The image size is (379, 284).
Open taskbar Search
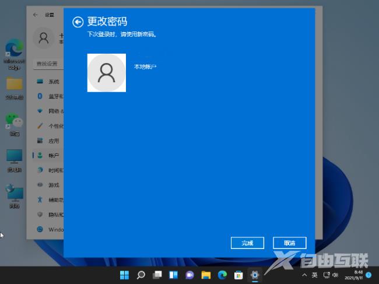click(141, 275)
